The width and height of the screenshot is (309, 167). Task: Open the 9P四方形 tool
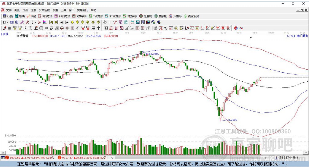pyautogui.click(x=62, y=16)
